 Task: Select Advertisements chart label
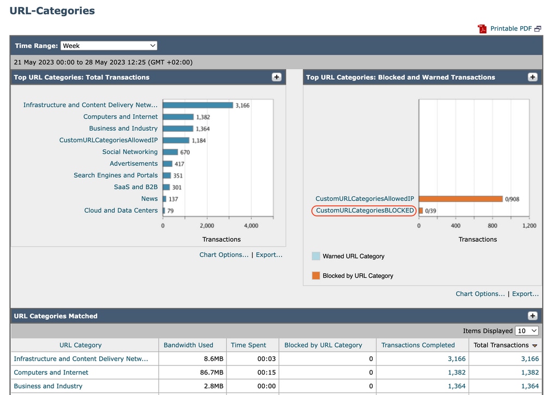click(134, 164)
